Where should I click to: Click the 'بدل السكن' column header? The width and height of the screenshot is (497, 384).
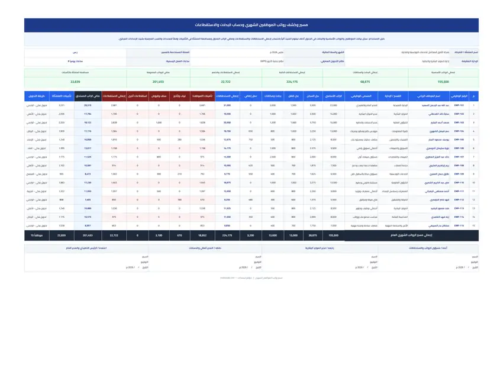click(x=313, y=96)
